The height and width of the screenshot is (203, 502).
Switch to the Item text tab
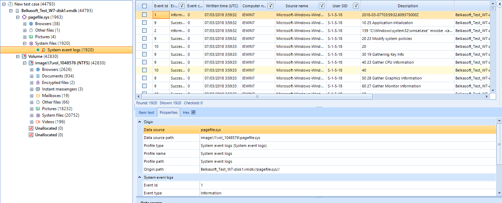coord(146,113)
